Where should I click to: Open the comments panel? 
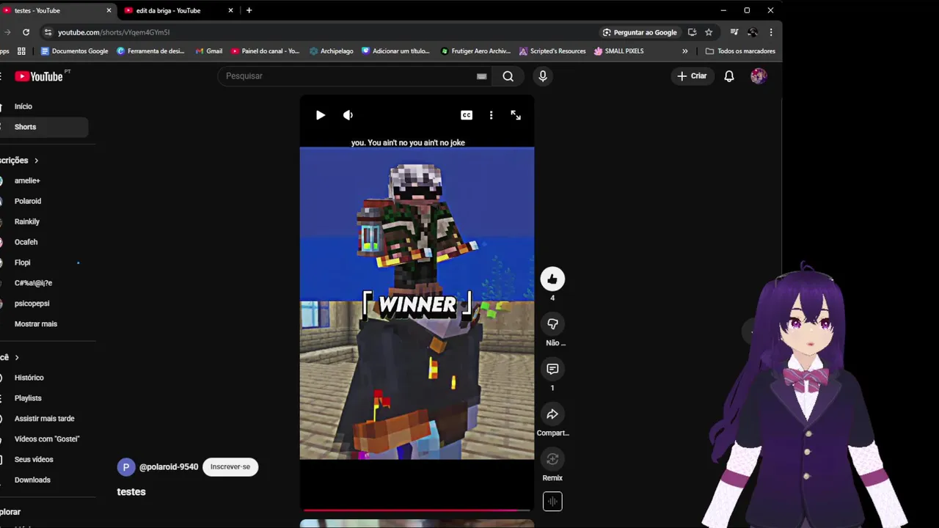point(552,369)
